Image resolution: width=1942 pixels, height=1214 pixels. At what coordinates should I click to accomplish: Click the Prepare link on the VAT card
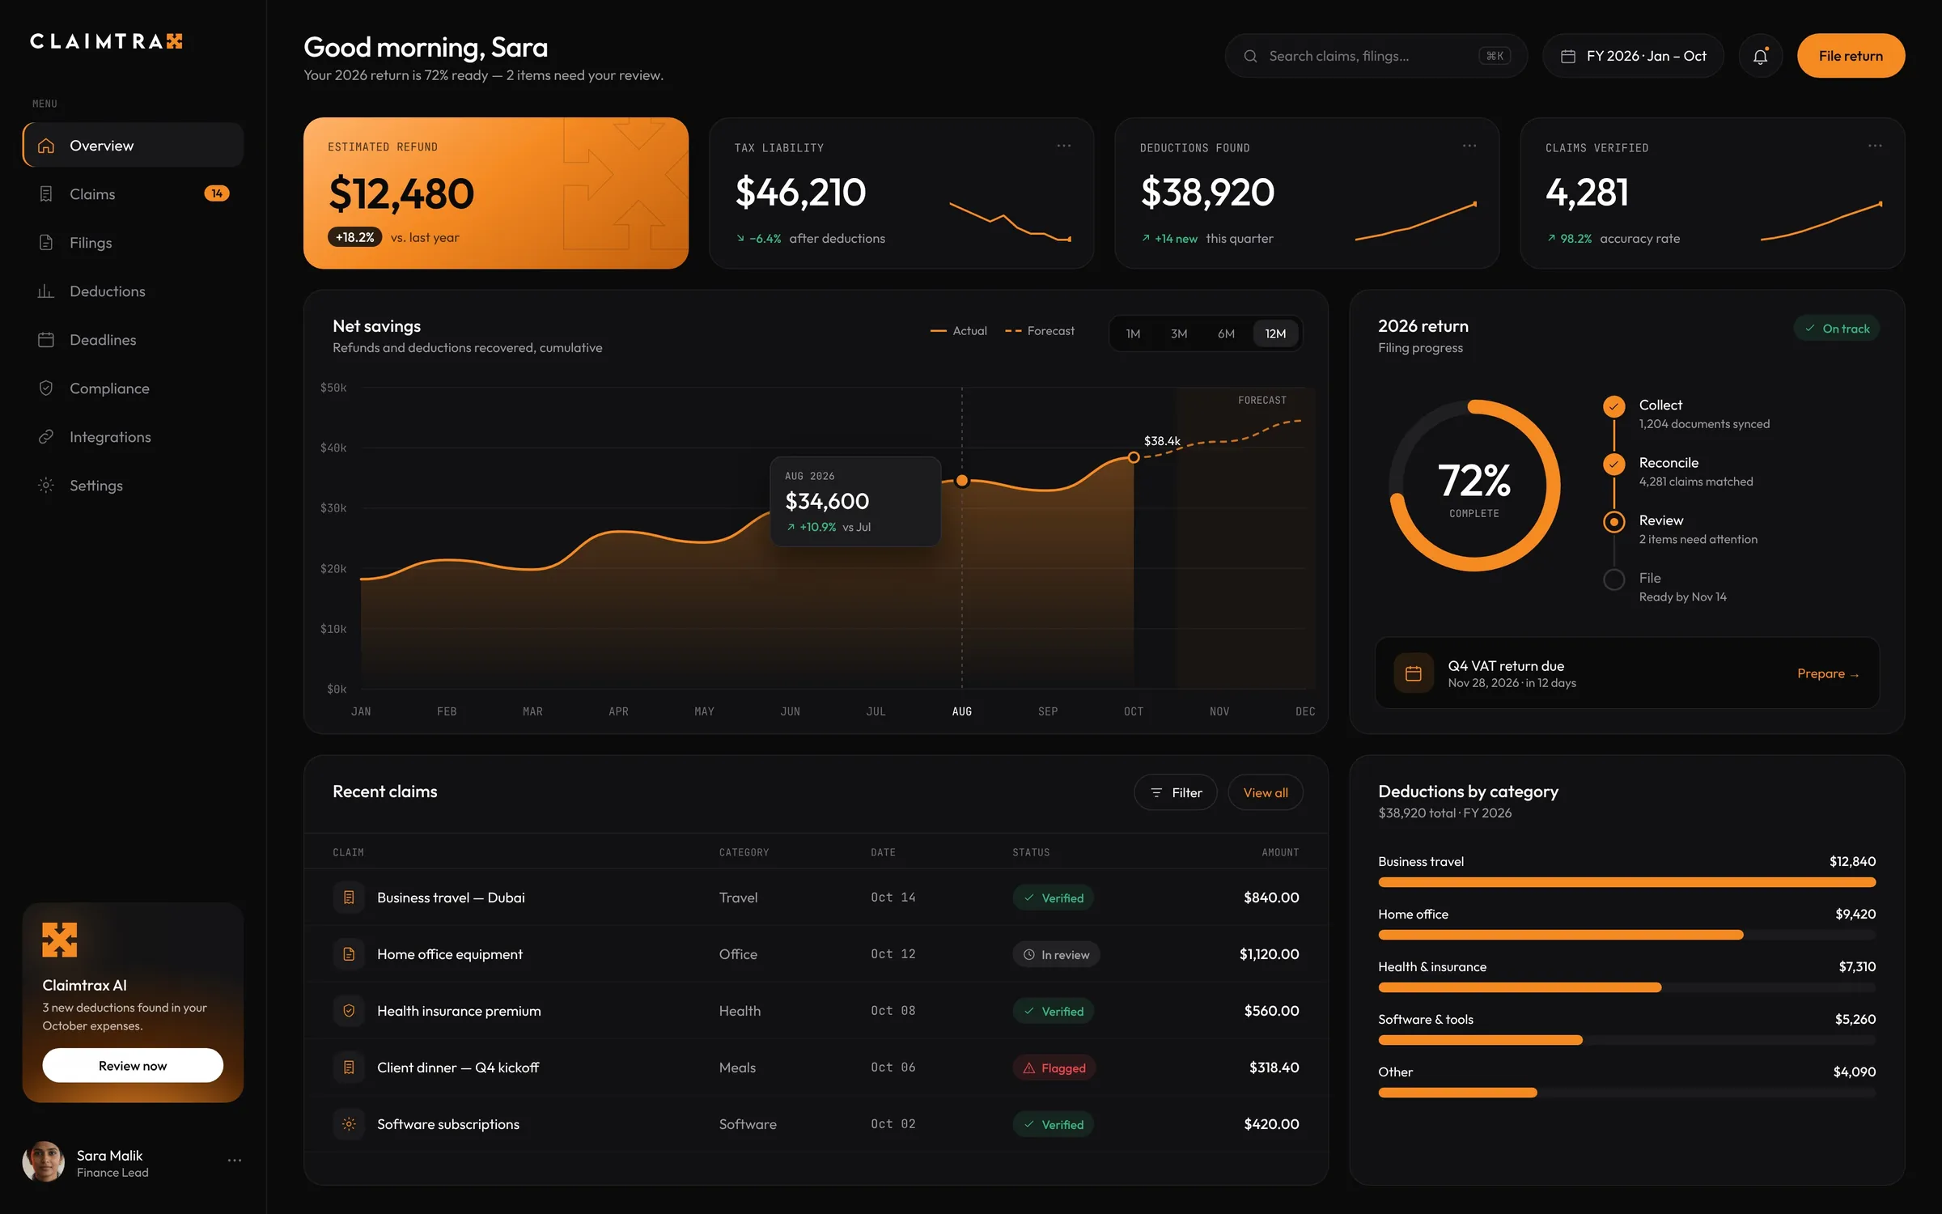coord(1828,673)
